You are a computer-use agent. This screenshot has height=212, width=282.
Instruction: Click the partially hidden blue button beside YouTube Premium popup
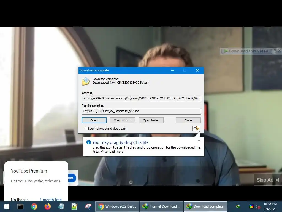[72, 178]
